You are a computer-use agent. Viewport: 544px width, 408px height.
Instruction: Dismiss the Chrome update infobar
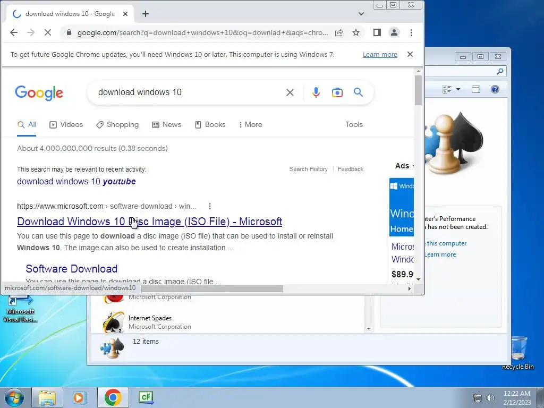(x=410, y=54)
